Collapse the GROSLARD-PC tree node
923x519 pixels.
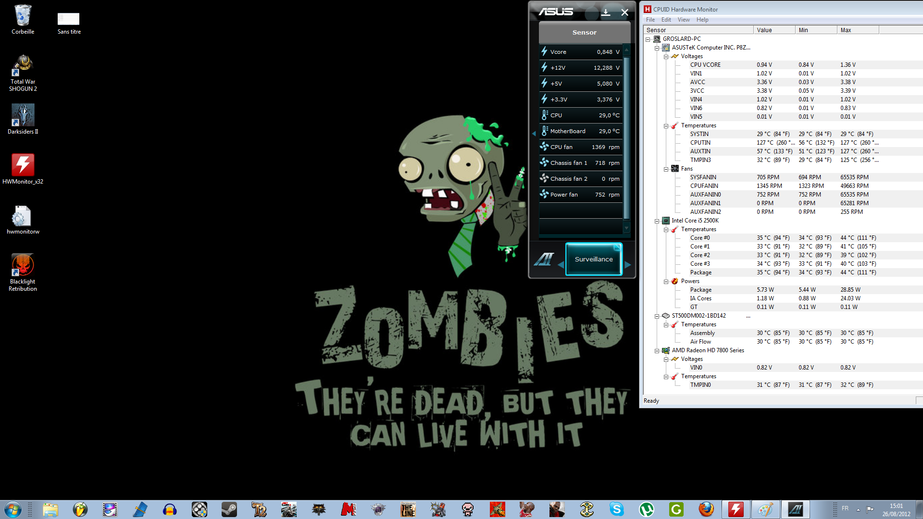(x=648, y=39)
